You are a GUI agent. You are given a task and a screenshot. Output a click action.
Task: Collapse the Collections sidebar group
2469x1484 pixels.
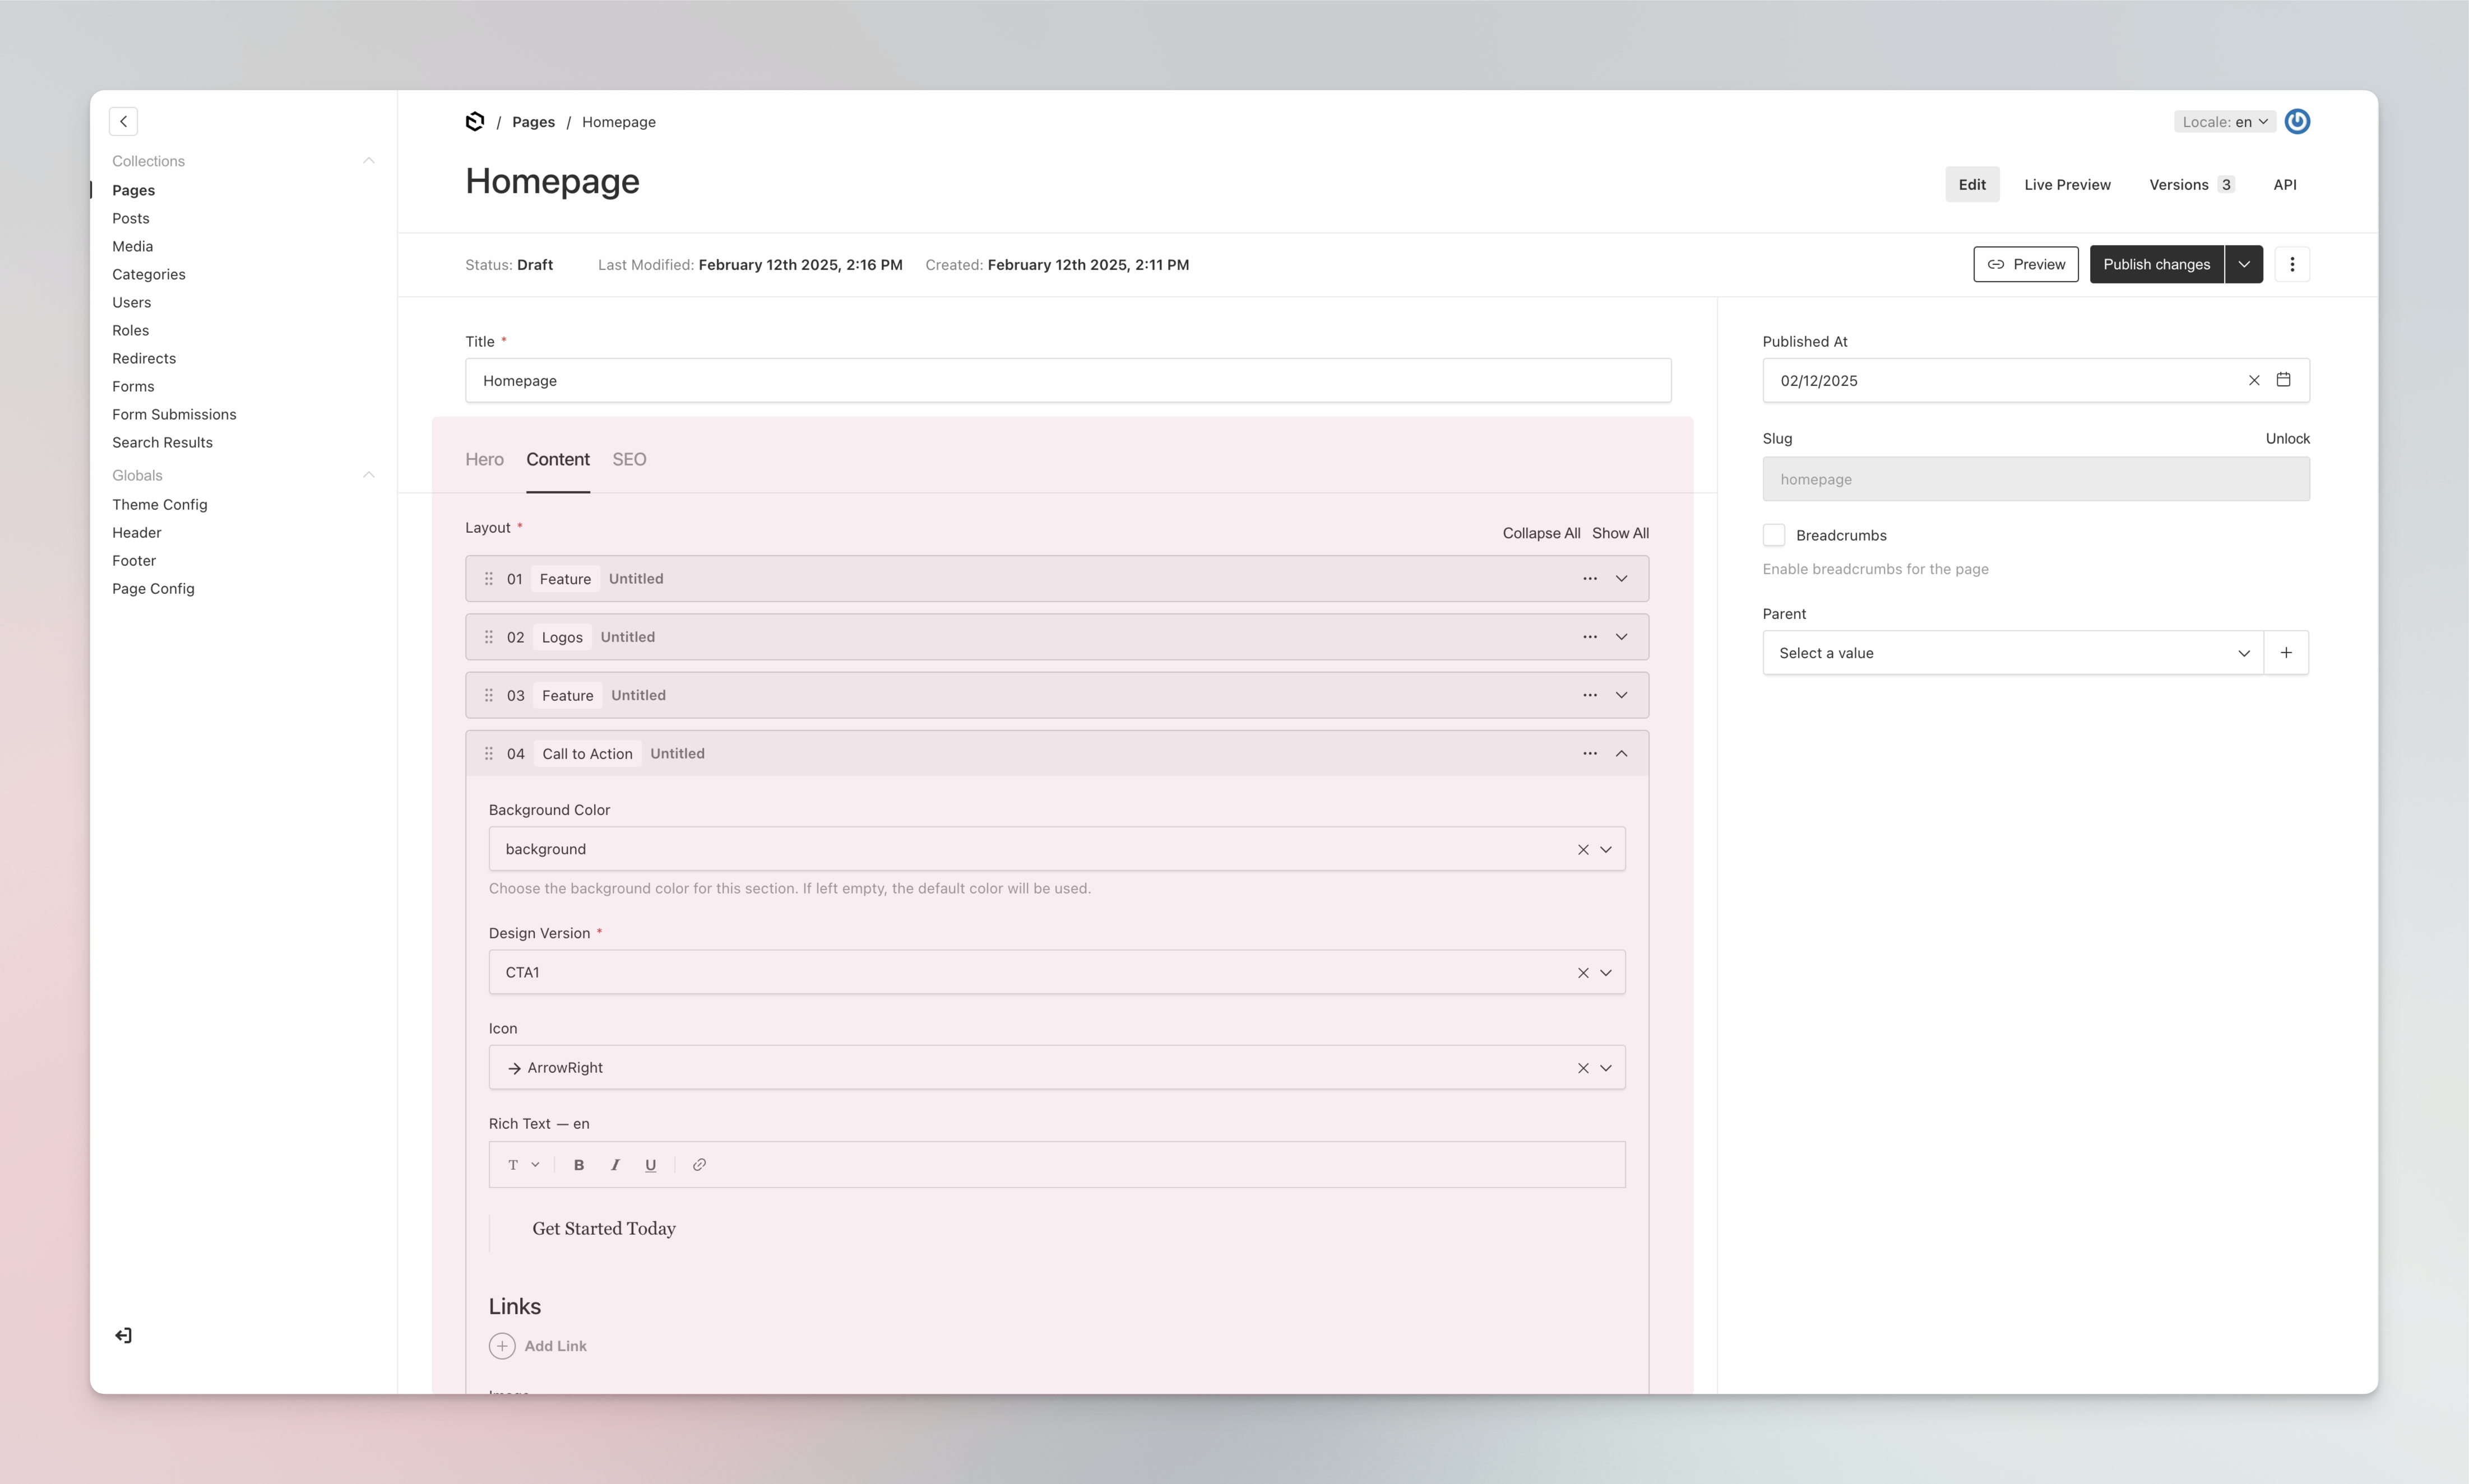[x=368, y=161]
